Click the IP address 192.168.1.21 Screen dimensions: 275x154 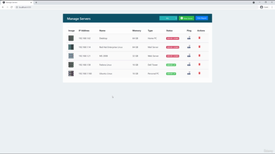pos(85,56)
